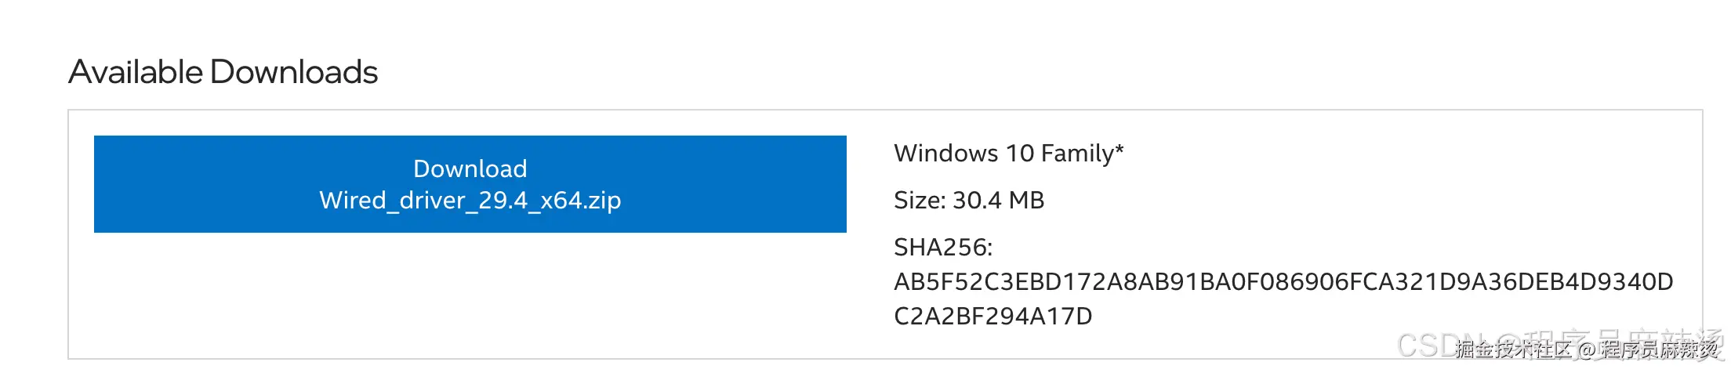The height and width of the screenshot is (373, 1731).
Task: Download the Wired_driver_29.4_x64.zip file
Action: click(470, 184)
